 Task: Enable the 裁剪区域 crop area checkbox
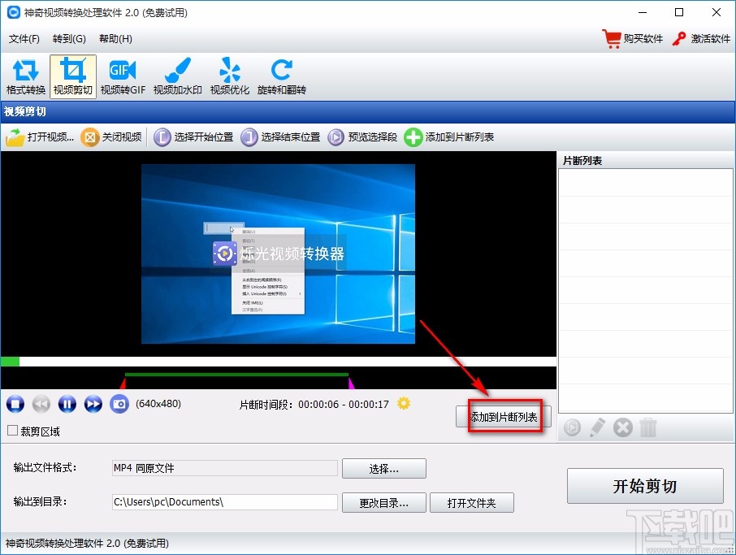click(x=13, y=431)
